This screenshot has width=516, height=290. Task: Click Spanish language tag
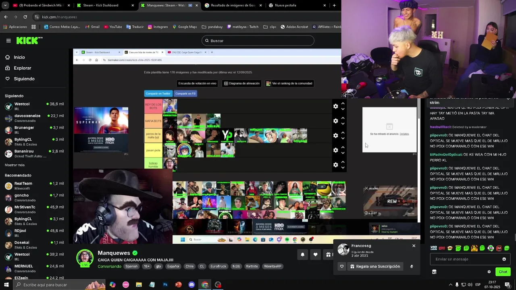[131, 266]
